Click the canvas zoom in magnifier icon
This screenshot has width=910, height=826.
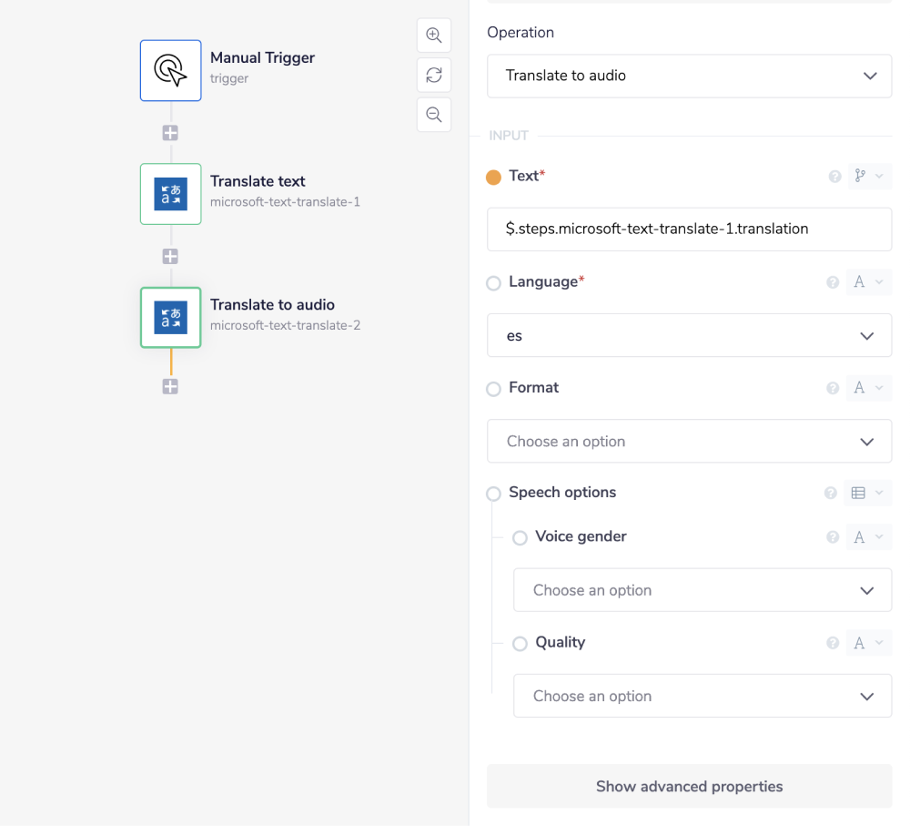[x=434, y=36]
